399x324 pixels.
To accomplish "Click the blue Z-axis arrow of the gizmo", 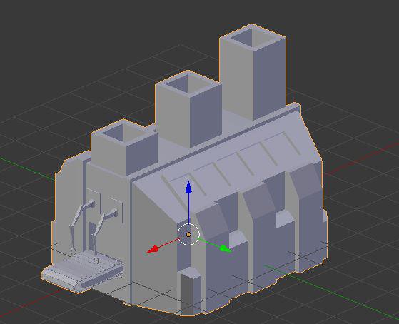I will click(188, 187).
